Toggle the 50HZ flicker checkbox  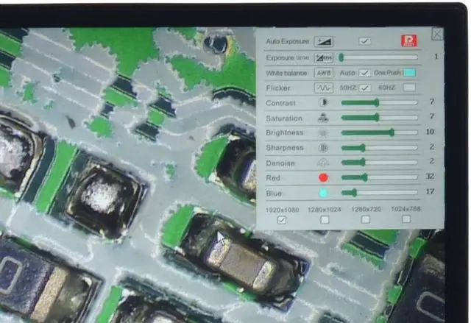tap(364, 88)
